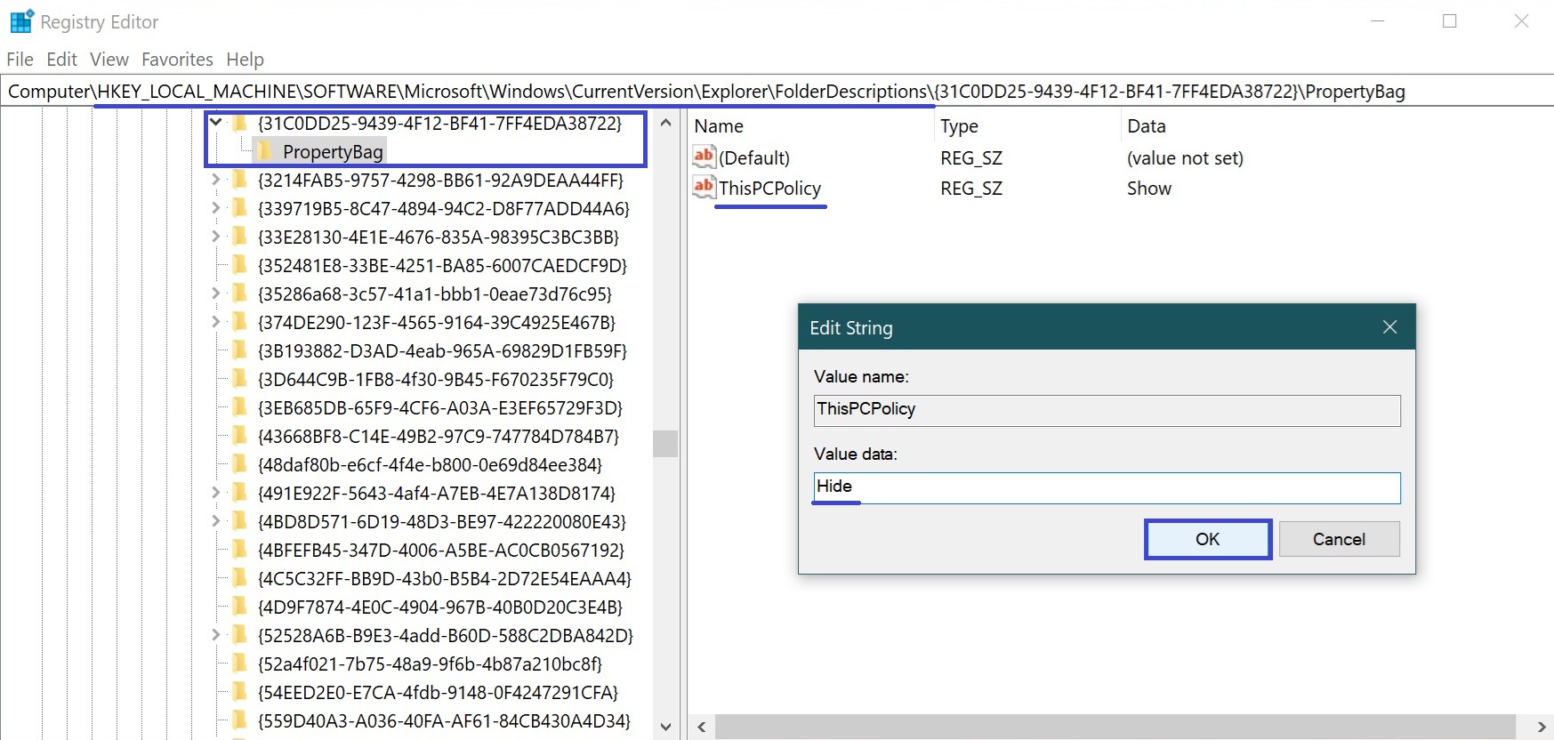
Task: Click folder icon of {559D40A3-A036-40FA-AF61-84CB430A4D34}
Action: [x=240, y=720]
